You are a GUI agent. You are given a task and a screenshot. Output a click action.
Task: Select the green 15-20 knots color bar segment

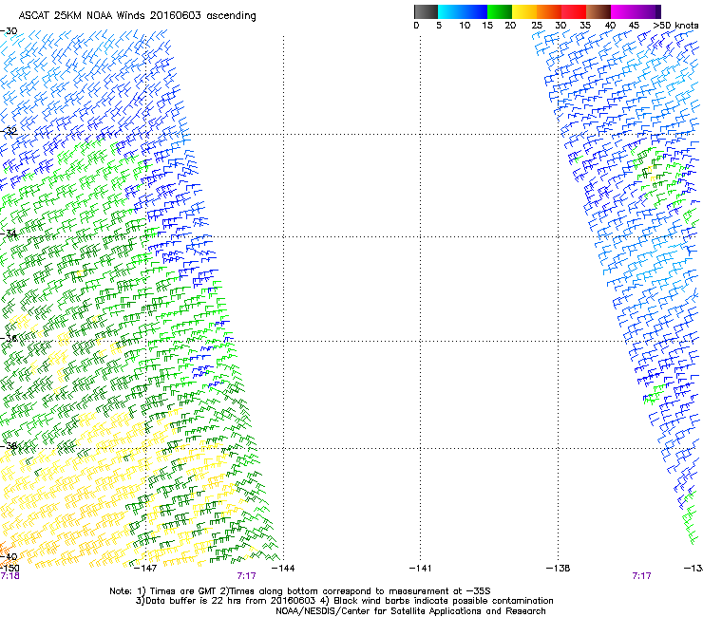pyautogui.click(x=500, y=11)
